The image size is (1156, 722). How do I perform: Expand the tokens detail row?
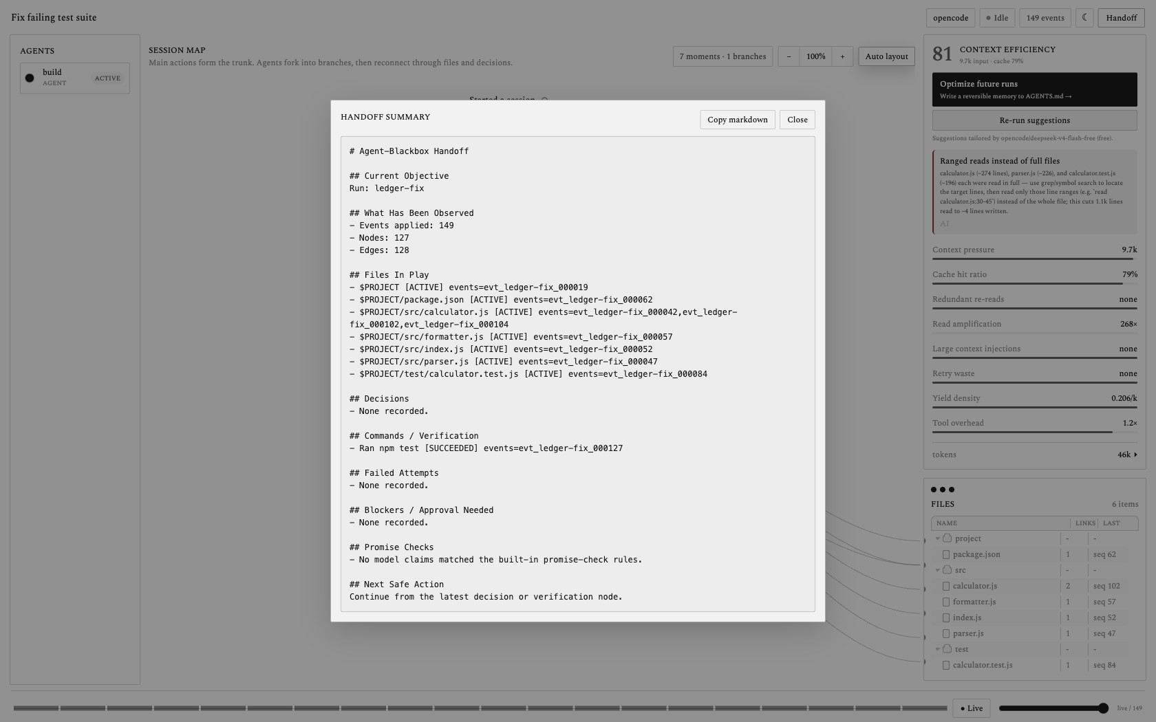pos(1034,455)
